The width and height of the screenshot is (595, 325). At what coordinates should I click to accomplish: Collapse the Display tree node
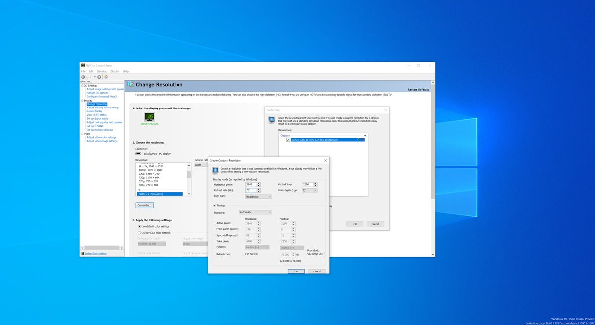(82, 100)
